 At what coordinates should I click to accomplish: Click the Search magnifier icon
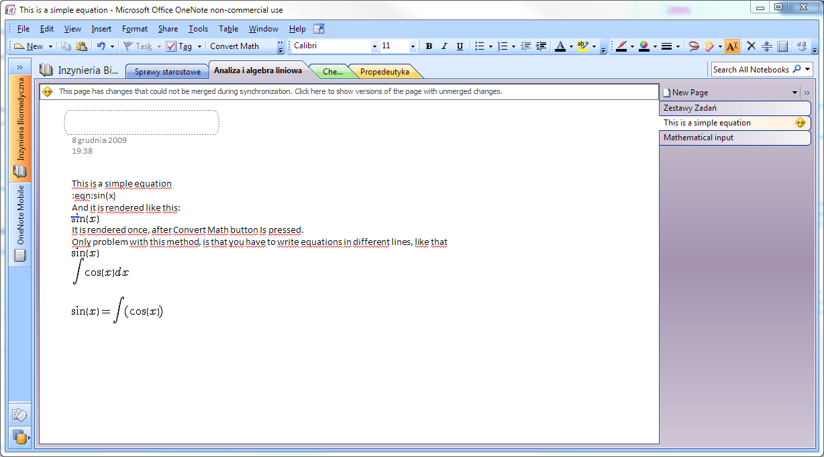[796, 69]
